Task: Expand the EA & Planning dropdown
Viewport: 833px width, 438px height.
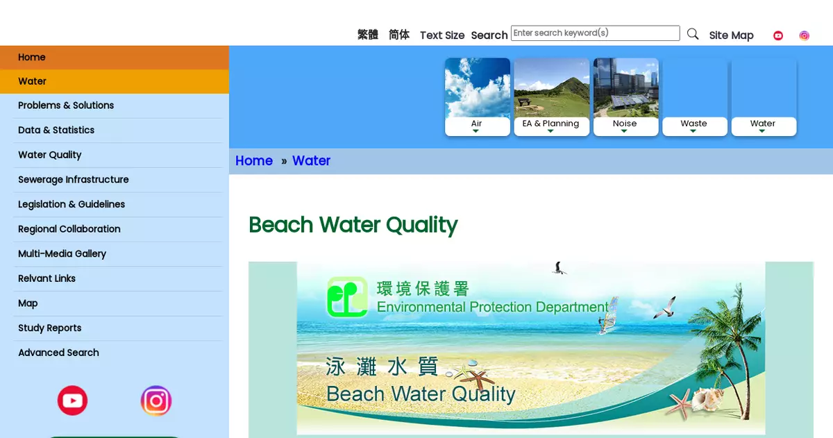Action: pyautogui.click(x=551, y=126)
